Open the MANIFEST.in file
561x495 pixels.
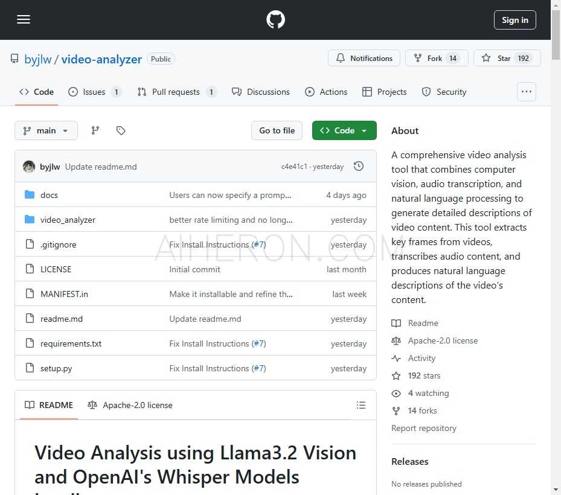click(64, 294)
